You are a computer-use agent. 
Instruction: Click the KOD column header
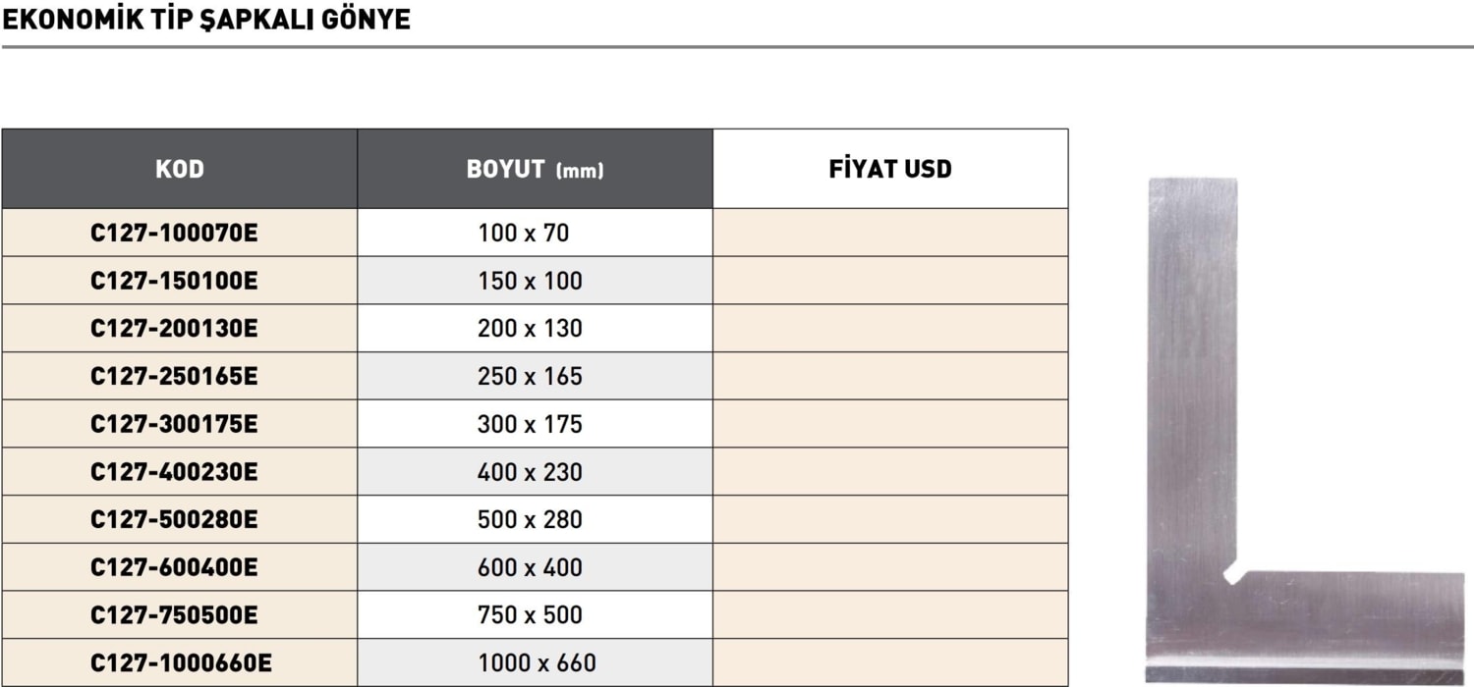[x=180, y=169]
